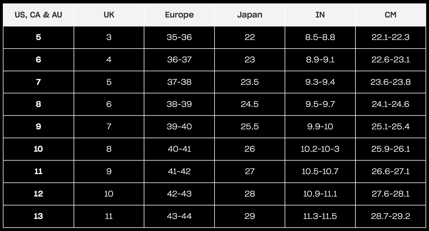The image size is (429, 231).
Task: Click the 10.9-11.1 inches cell
Action: tap(320, 194)
